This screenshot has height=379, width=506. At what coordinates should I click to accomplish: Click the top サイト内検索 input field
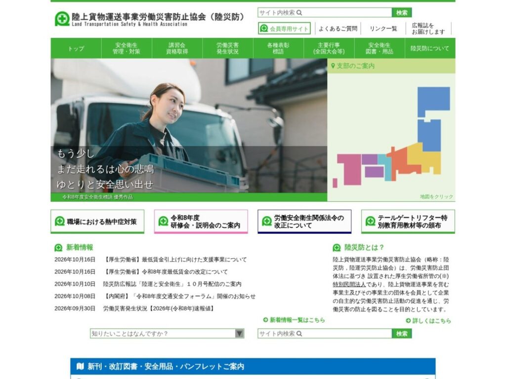pos(325,12)
